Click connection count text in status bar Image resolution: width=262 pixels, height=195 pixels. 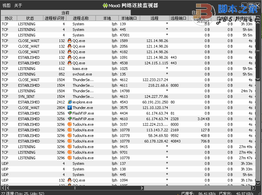click(x=23, y=193)
